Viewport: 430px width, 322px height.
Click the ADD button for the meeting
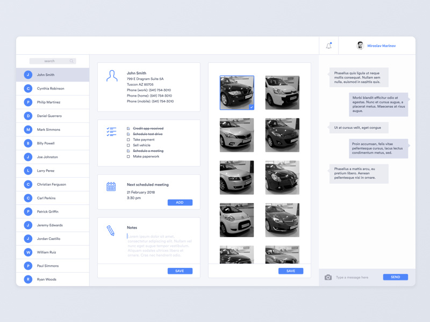pyautogui.click(x=180, y=202)
